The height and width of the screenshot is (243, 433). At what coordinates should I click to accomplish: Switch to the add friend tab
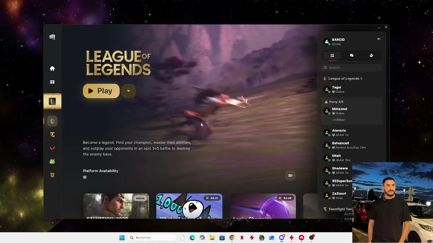(371, 55)
